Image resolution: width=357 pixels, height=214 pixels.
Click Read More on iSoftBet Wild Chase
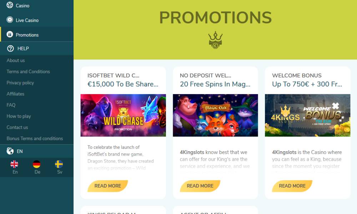pyautogui.click(x=108, y=186)
